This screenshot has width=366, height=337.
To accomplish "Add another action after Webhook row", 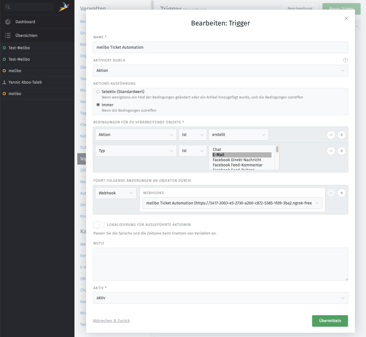I will (x=341, y=193).
